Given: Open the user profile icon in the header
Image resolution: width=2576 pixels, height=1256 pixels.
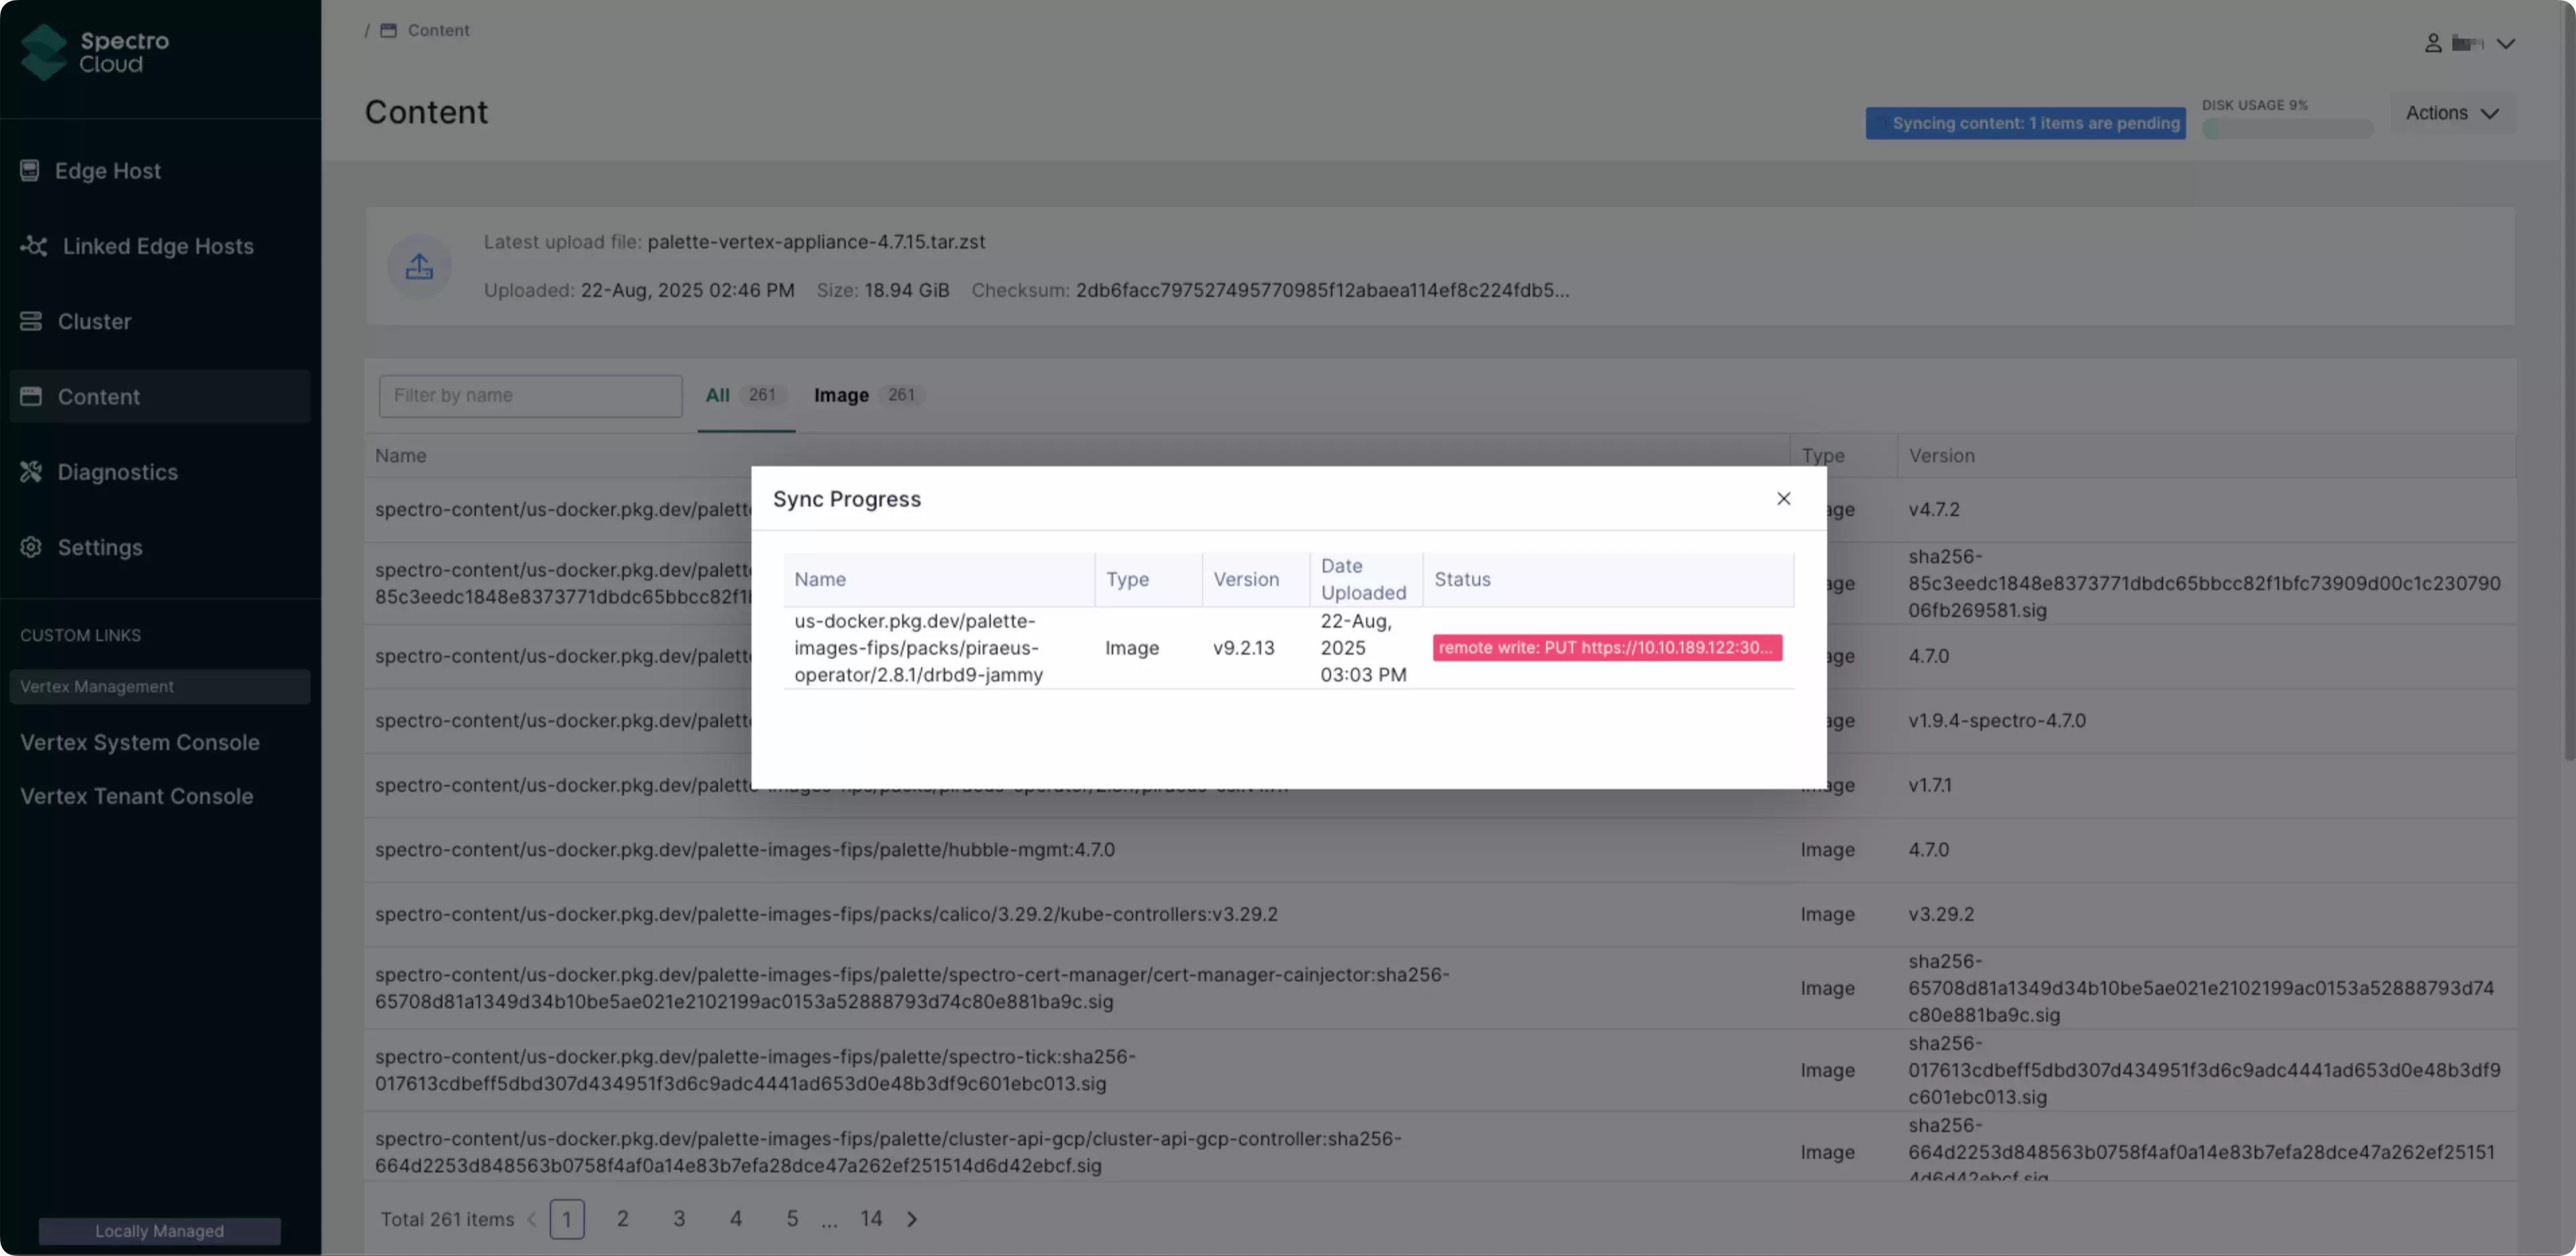Looking at the screenshot, I should 2434,43.
